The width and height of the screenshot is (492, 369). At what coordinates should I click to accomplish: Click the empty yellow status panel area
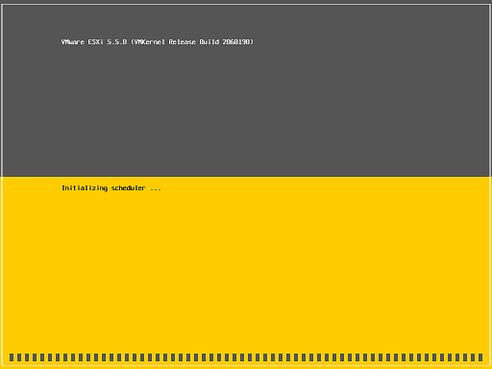246,269
